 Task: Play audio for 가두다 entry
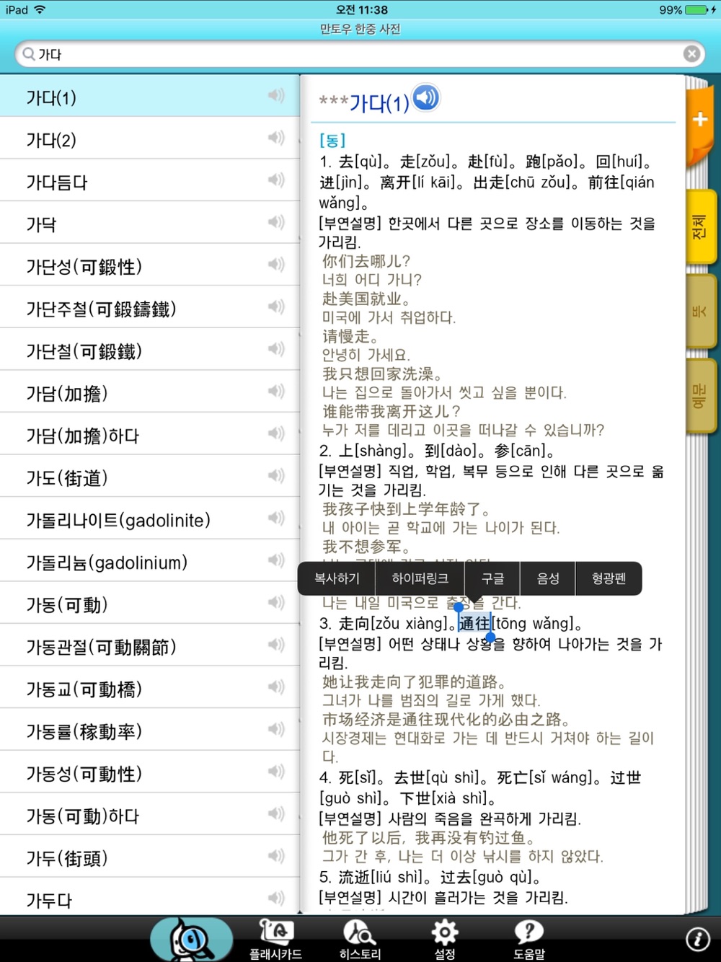(x=276, y=898)
